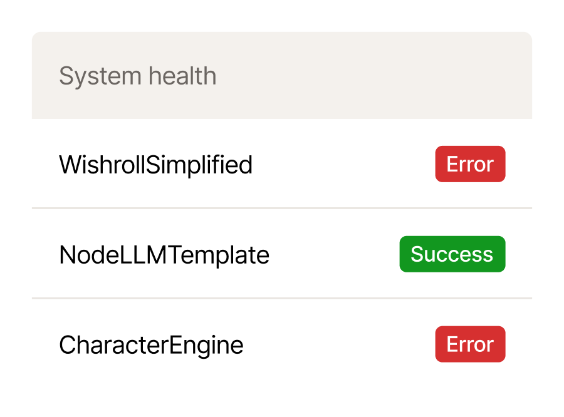The height and width of the screenshot is (417, 564).
Task: Click the beige System health header bar
Action: (282, 76)
